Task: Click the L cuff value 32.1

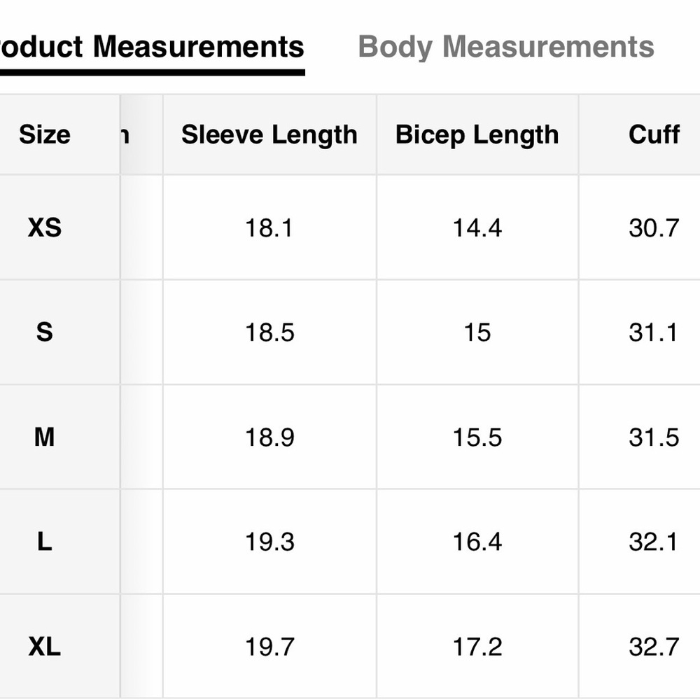Action: coord(653,542)
